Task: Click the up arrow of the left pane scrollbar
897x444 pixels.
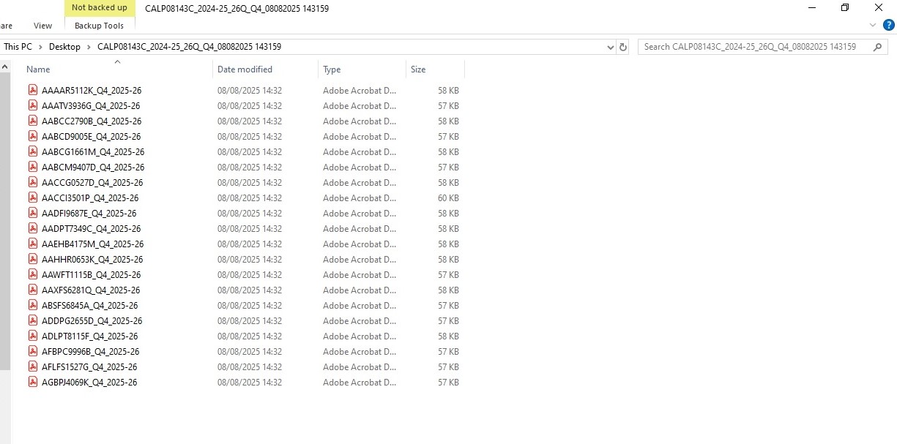Action: [5, 67]
